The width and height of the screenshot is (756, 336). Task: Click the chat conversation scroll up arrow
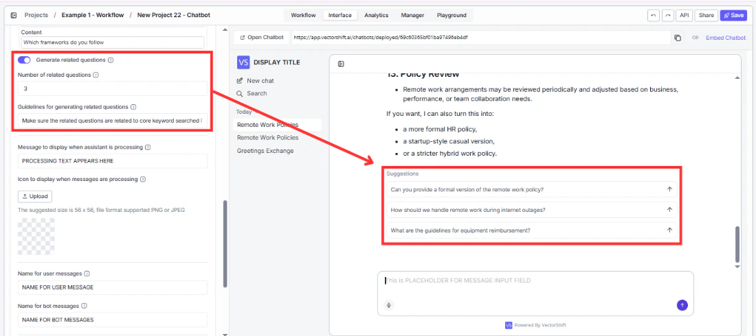(737, 77)
